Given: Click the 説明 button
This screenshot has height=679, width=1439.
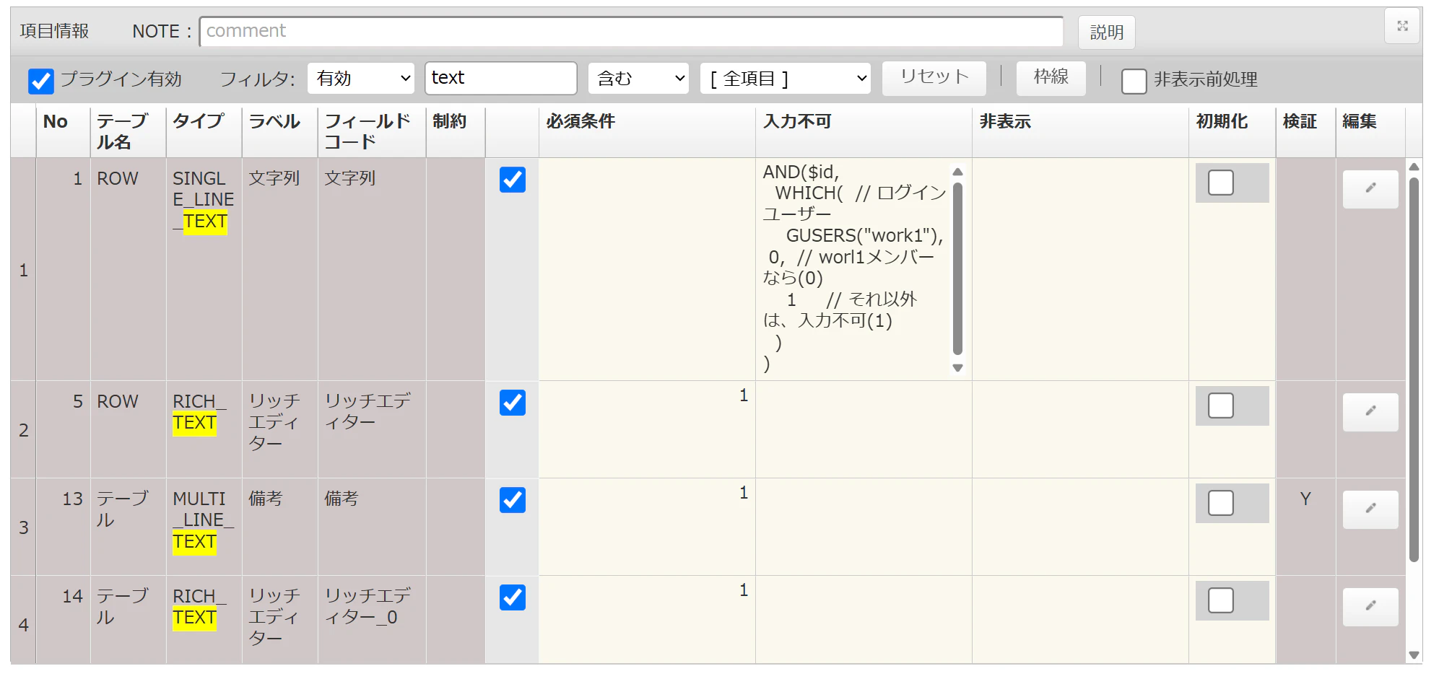Looking at the screenshot, I should point(1106,32).
